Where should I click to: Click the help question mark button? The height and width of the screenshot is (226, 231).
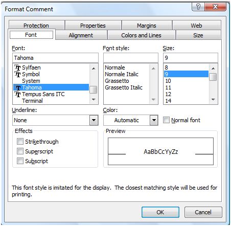click(198, 7)
